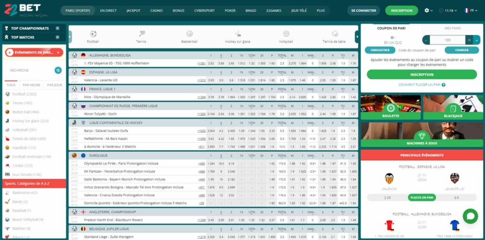Click the Se connecter button
The width and height of the screenshot is (485, 240).
click(x=364, y=10)
